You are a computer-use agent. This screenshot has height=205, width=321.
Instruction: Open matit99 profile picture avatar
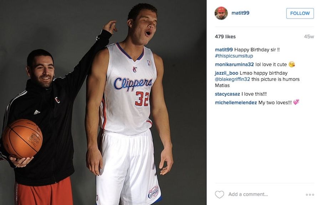coord(221,13)
